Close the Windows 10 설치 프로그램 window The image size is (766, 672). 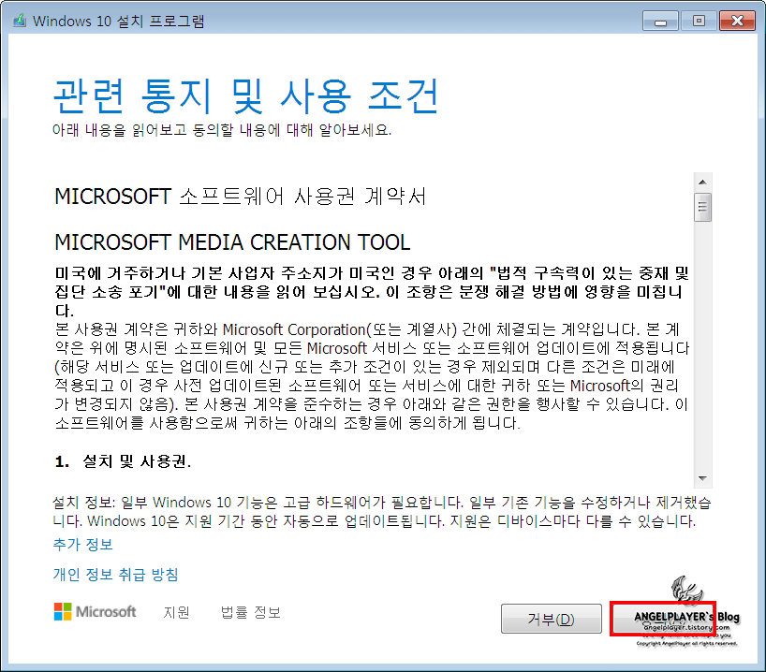737,22
